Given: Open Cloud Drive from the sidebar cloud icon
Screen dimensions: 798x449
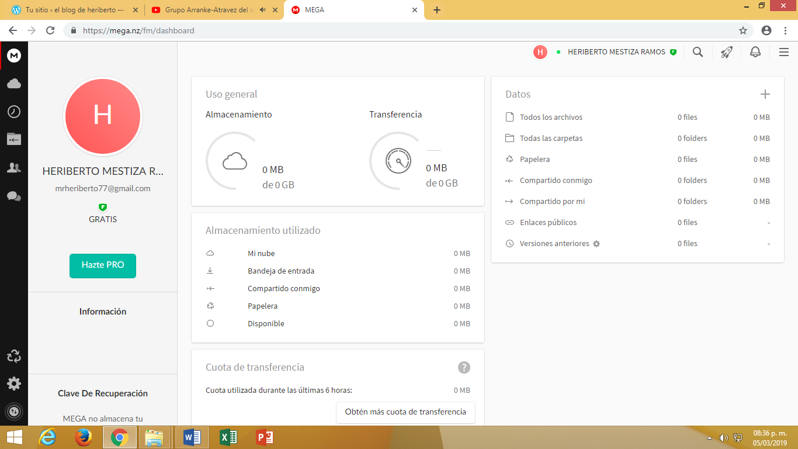Looking at the screenshot, I should (x=14, y=84).
